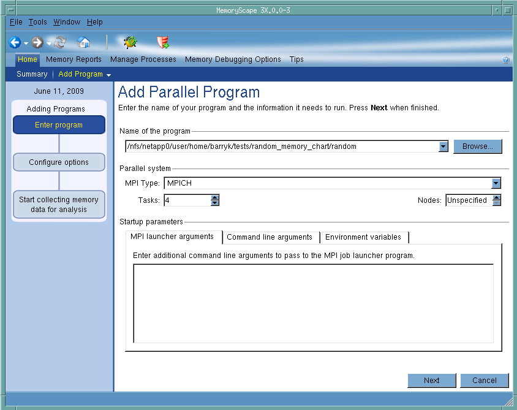The image size is (517, 410).
Task: Click the Next button
Action: click(432, 381)
